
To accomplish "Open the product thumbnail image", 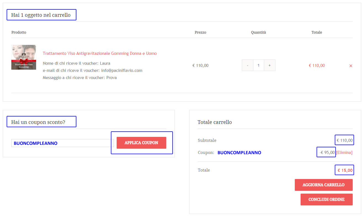I will point(23,57).
